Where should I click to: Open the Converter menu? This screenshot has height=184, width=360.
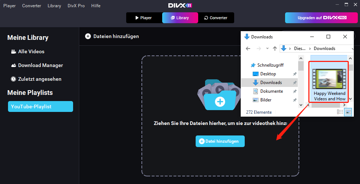point(32,6)
